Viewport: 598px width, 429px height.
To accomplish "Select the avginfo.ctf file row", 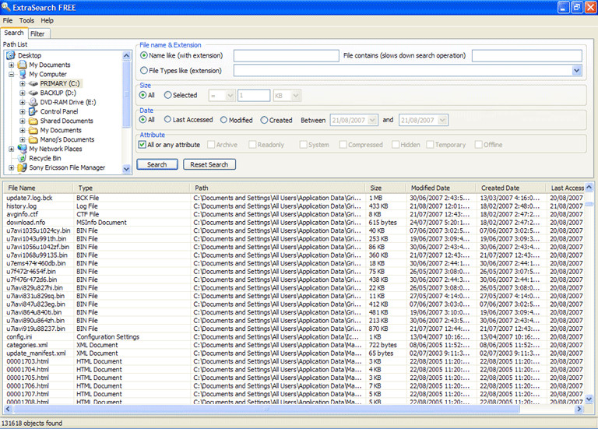I will (294, 214).
